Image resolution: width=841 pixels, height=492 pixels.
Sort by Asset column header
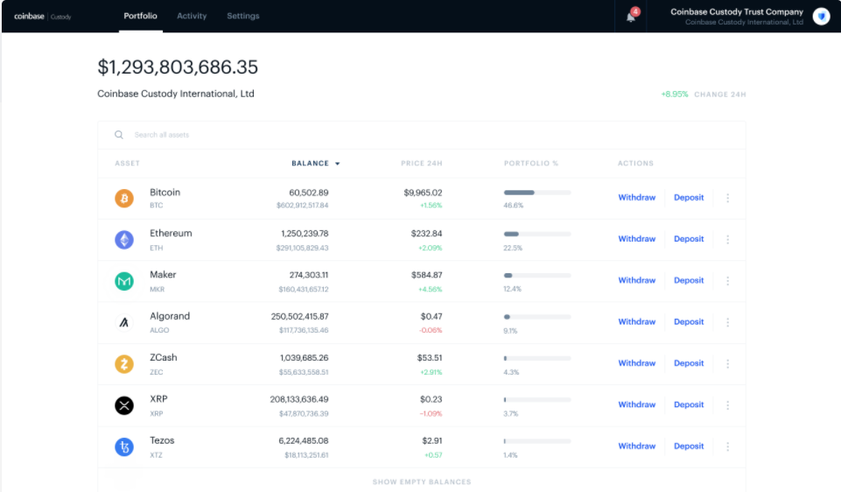pyautogui.click(x=127, y=163)
